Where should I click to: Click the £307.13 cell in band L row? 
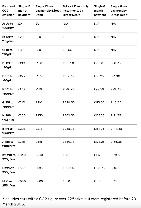coord(116,168)
